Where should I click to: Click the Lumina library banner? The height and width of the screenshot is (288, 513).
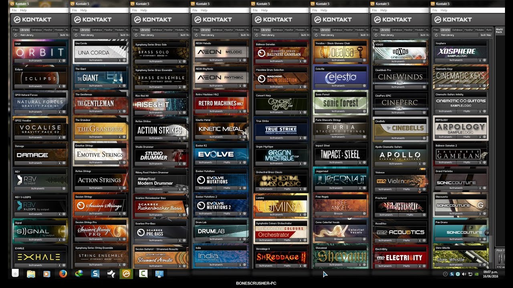281,206
